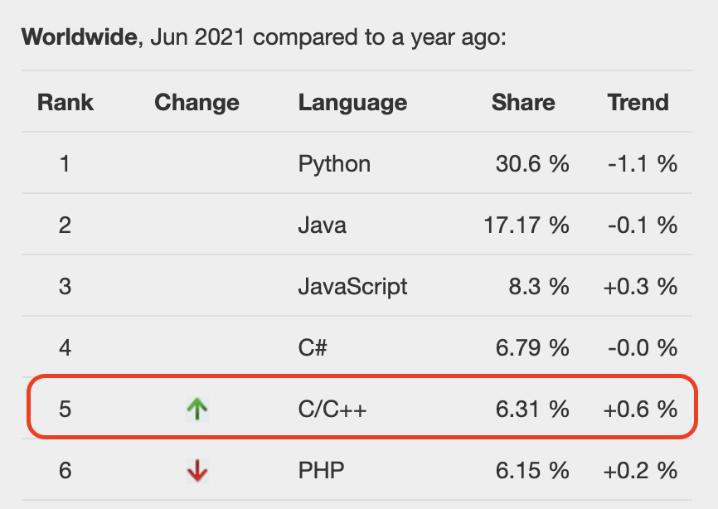Click the +0.3 % JavaScript trend value
718x509 pixels.
640,287
